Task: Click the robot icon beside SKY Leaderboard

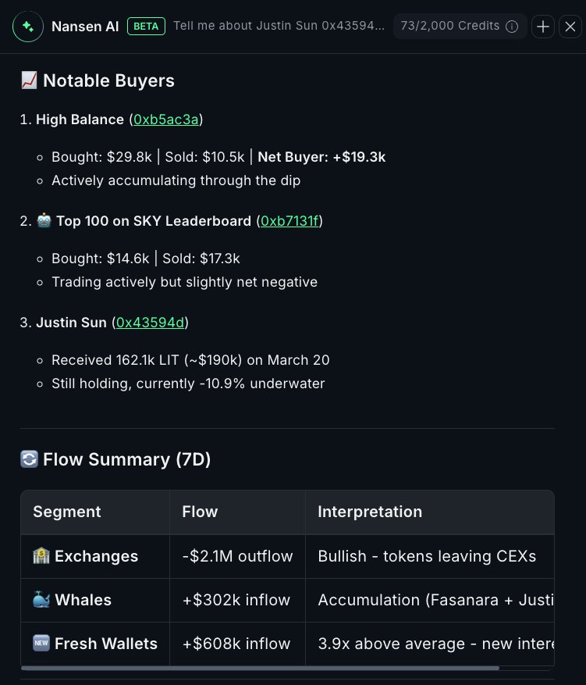Action: (x=44, y=221)
